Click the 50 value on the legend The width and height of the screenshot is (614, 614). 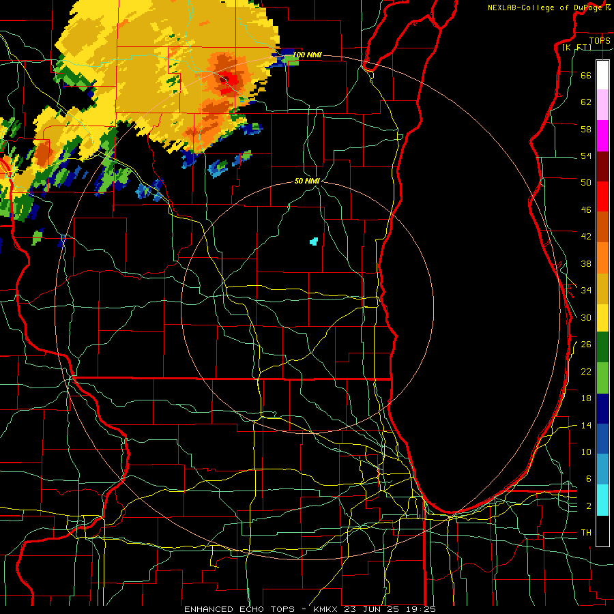(x=586, y=182)
